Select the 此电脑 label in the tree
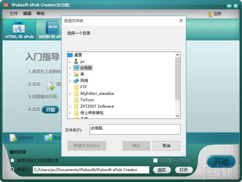This screenshot has height=182, width=242. click(x=86, y=68)
